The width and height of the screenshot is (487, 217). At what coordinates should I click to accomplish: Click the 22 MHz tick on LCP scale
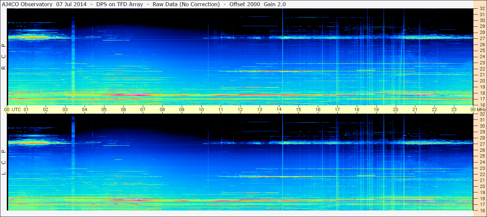point(482,174)
